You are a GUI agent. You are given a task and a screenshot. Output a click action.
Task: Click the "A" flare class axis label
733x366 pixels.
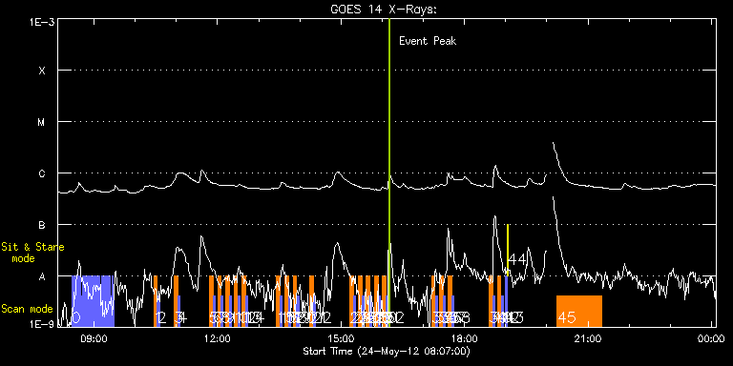42,276
